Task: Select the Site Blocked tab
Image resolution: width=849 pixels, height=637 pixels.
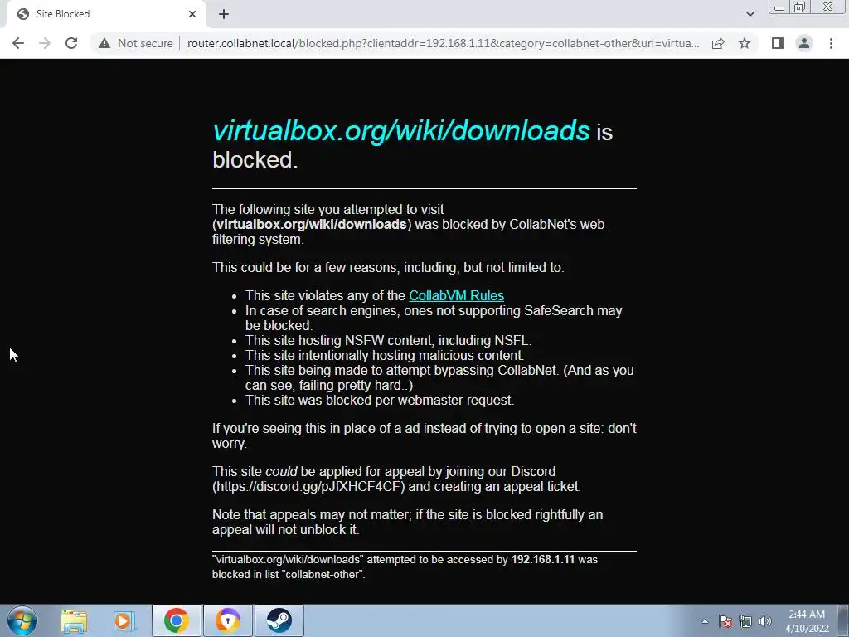Action: (105, 14)
